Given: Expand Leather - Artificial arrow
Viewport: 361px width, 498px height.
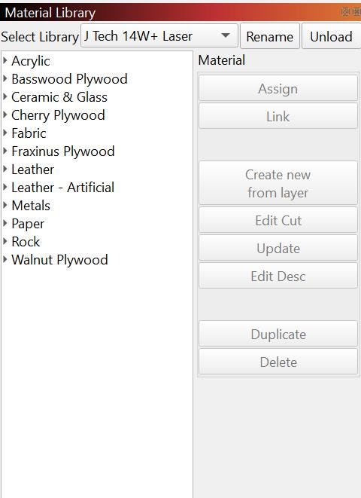Looking at the screenshot, I should click(x=5, y=188).
